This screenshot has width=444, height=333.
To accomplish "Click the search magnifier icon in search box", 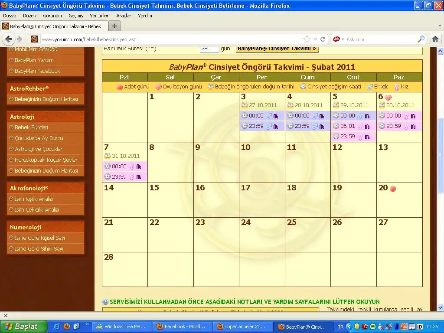I will pyautogui.click(x=421, y=39).
